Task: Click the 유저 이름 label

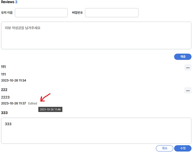Action: [7, 13]
